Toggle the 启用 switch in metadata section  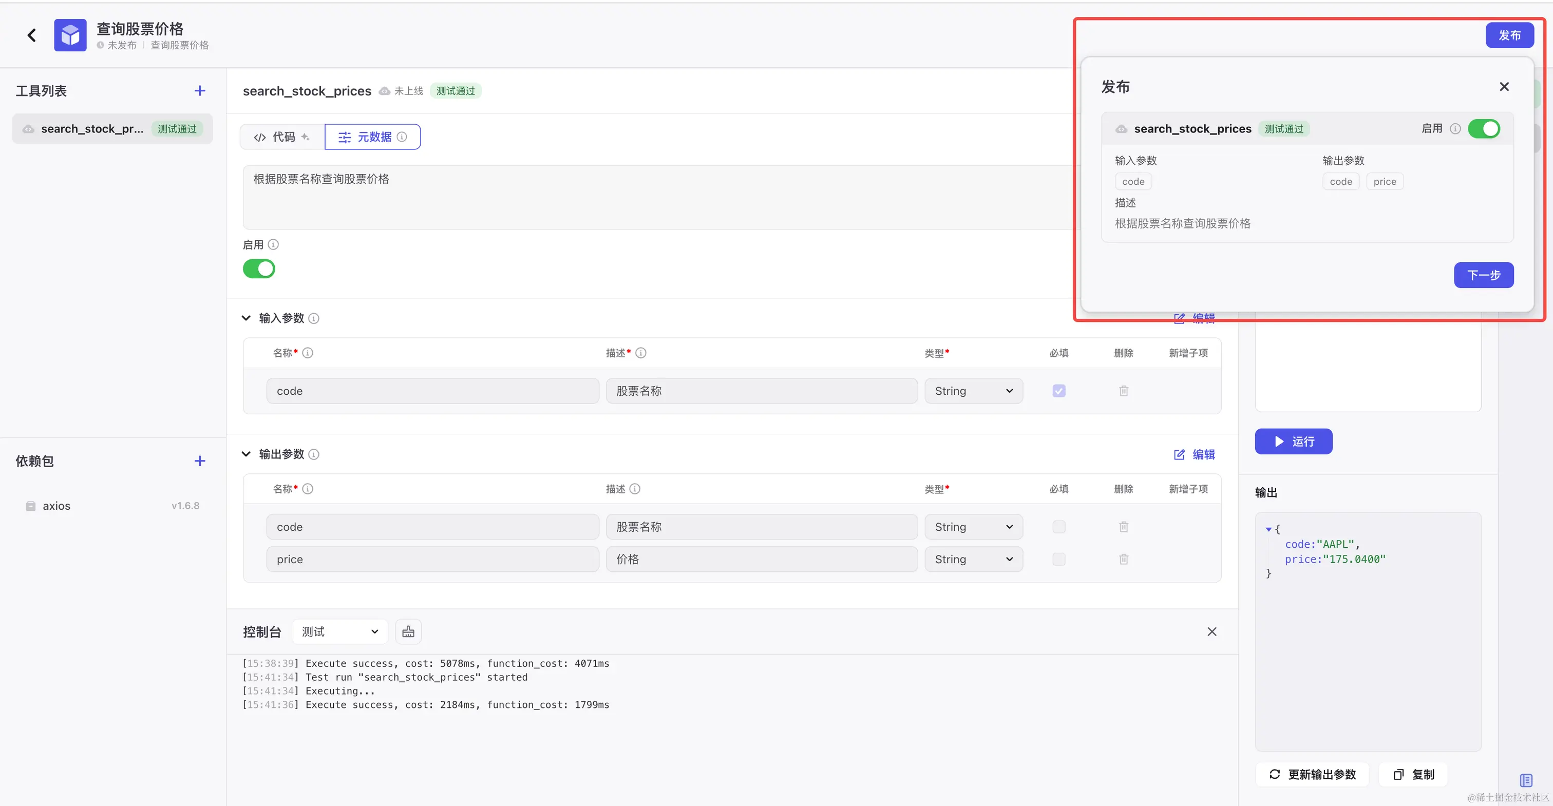(x=259, y=269)
